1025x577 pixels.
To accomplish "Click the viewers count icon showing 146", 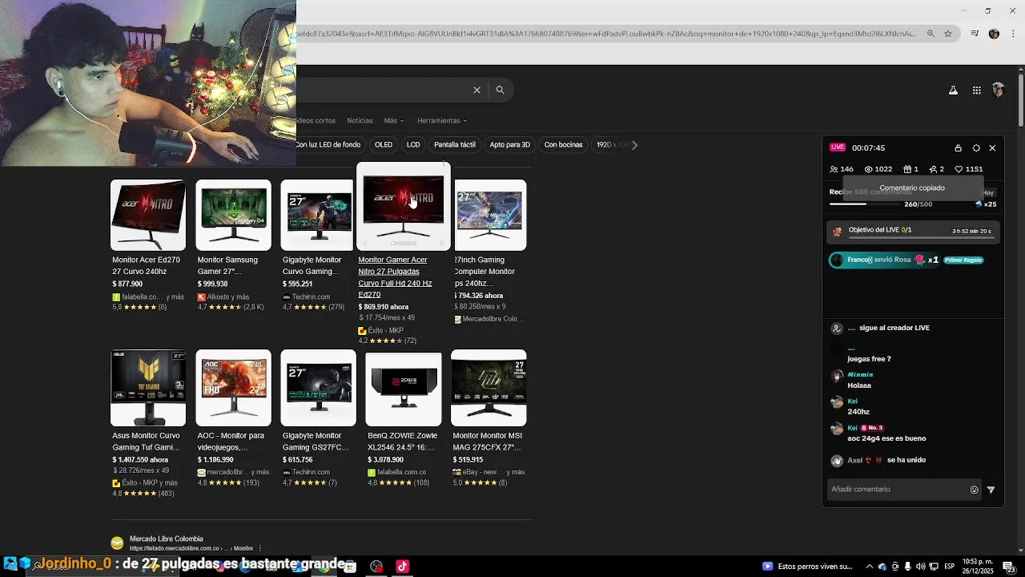I will click(x=834, y=169).
